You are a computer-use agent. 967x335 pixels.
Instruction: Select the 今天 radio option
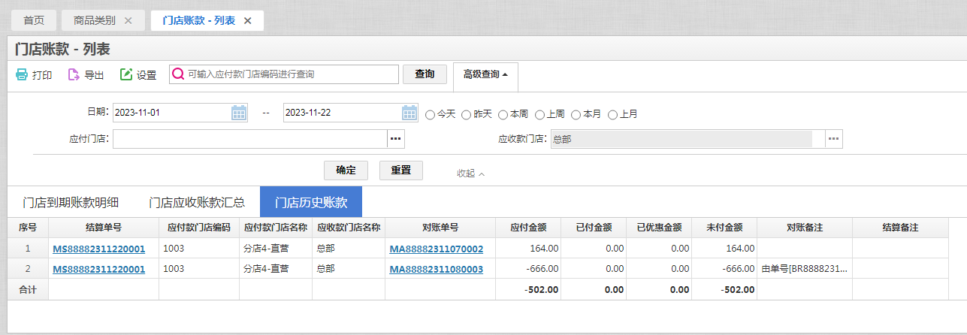[431, 115]
